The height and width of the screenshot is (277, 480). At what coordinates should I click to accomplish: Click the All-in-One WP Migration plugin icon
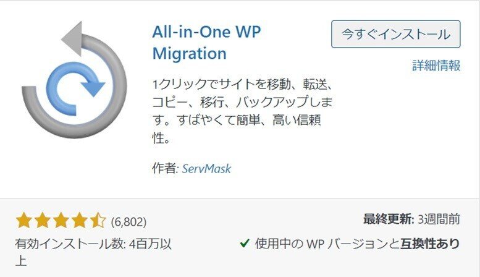(73, 79)
